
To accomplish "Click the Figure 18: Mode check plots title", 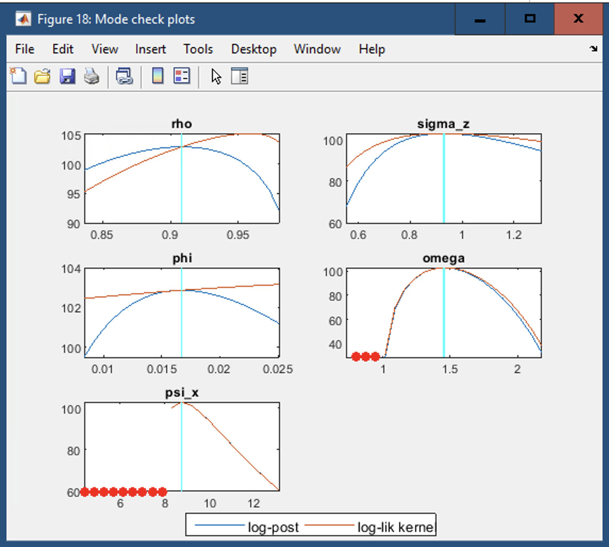I will click(116, 19).
